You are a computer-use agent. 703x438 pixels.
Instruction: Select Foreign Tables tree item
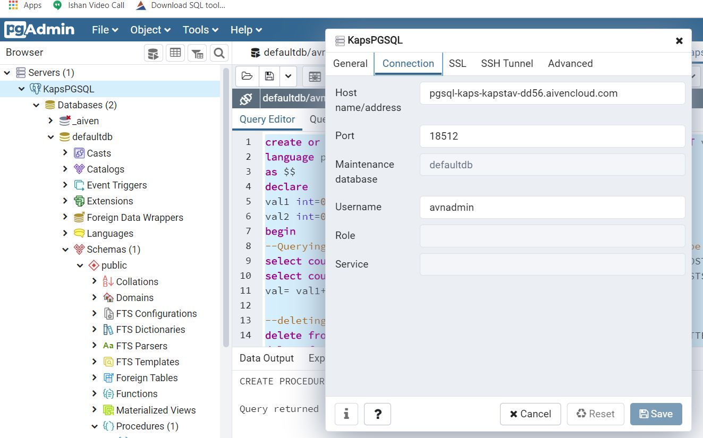[x=147, y=378]
